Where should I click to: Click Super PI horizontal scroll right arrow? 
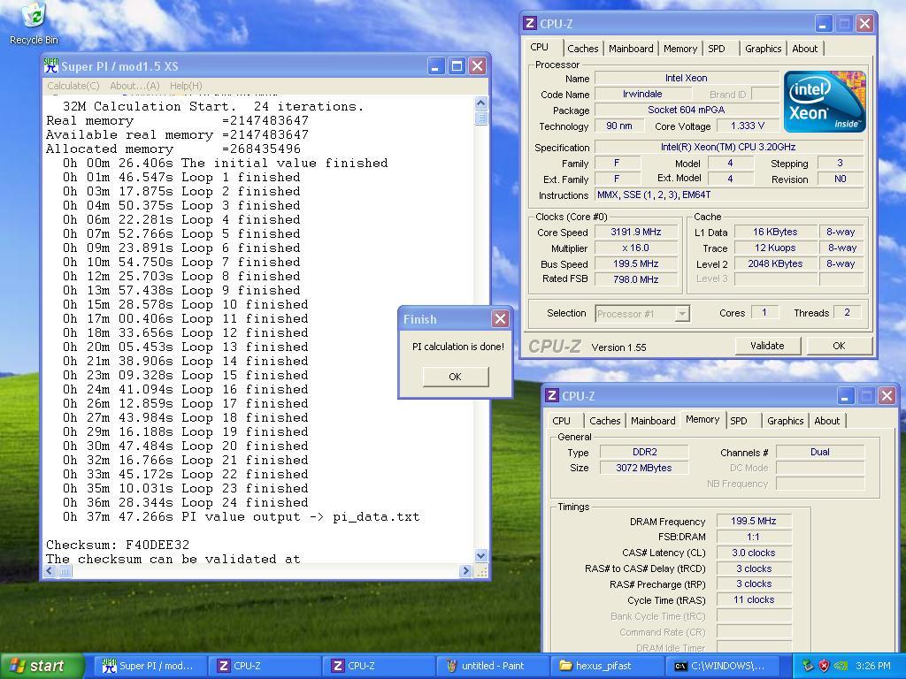click(465, 570)
